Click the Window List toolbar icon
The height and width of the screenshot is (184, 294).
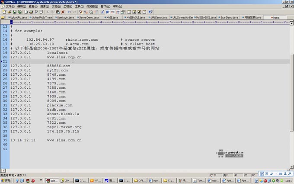click(x=144, y=12)
